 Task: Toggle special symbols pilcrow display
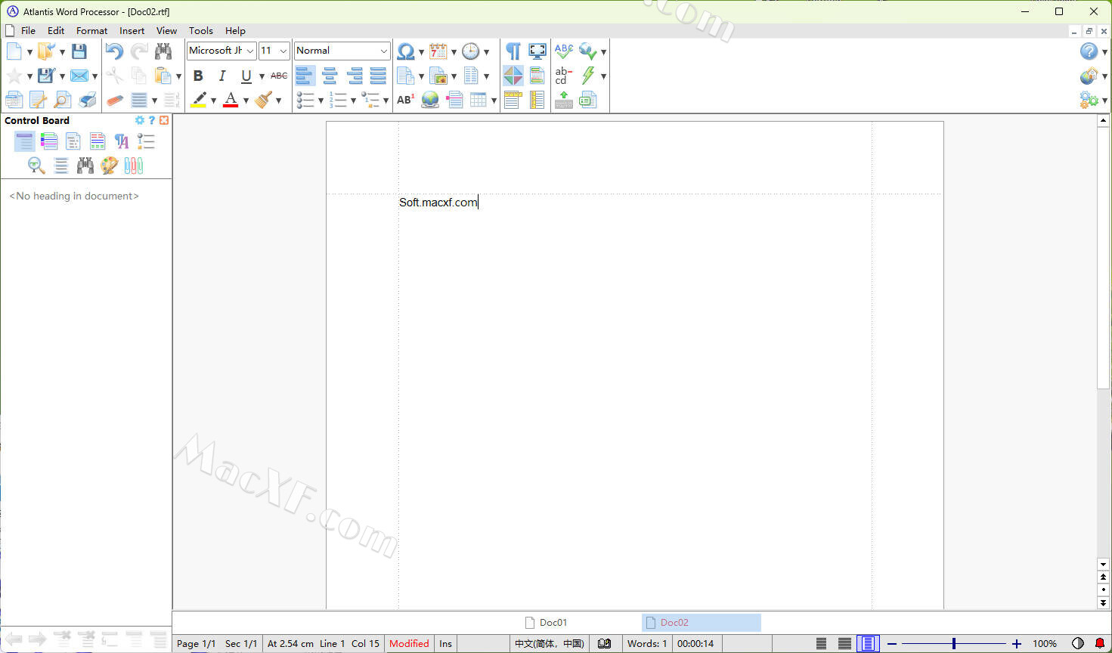[513, 51]
